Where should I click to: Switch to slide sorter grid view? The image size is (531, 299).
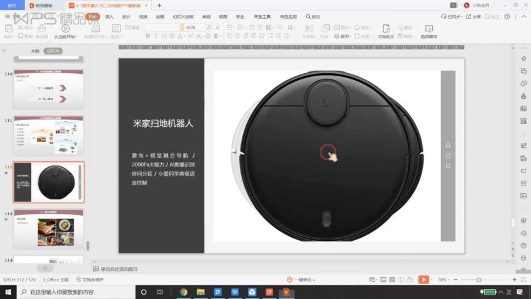pyautogui.click(x=392, y=280)
